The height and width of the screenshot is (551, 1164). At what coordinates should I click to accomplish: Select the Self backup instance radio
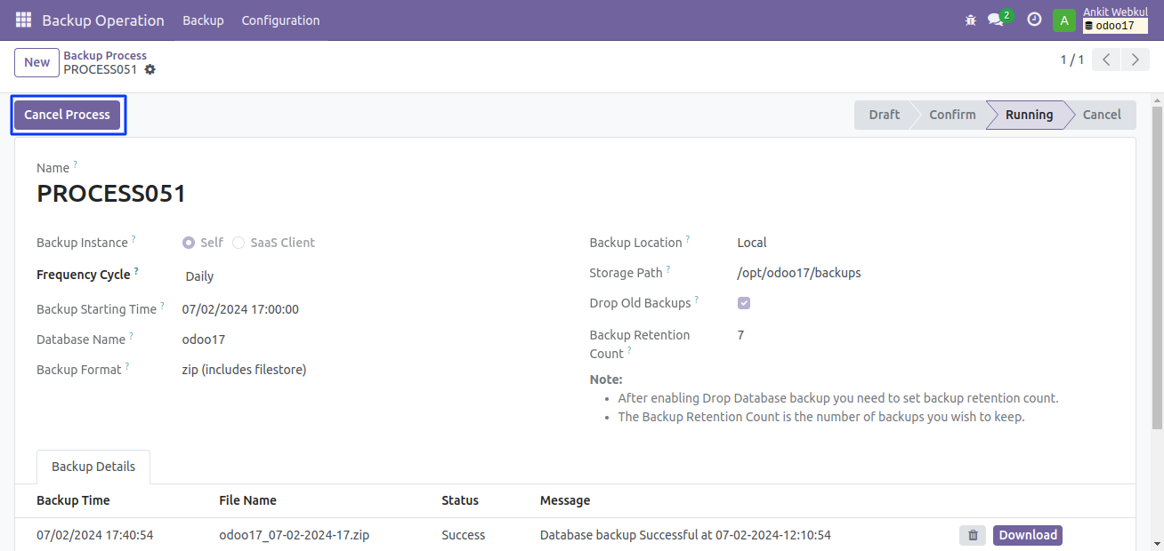189,243
